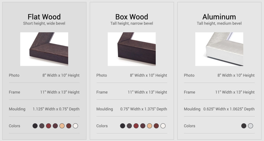Viewport: 264px width, 141px height.
Task: Pick the gray-brown swatch for Flat Wood
Action: [x=42, y=126]
